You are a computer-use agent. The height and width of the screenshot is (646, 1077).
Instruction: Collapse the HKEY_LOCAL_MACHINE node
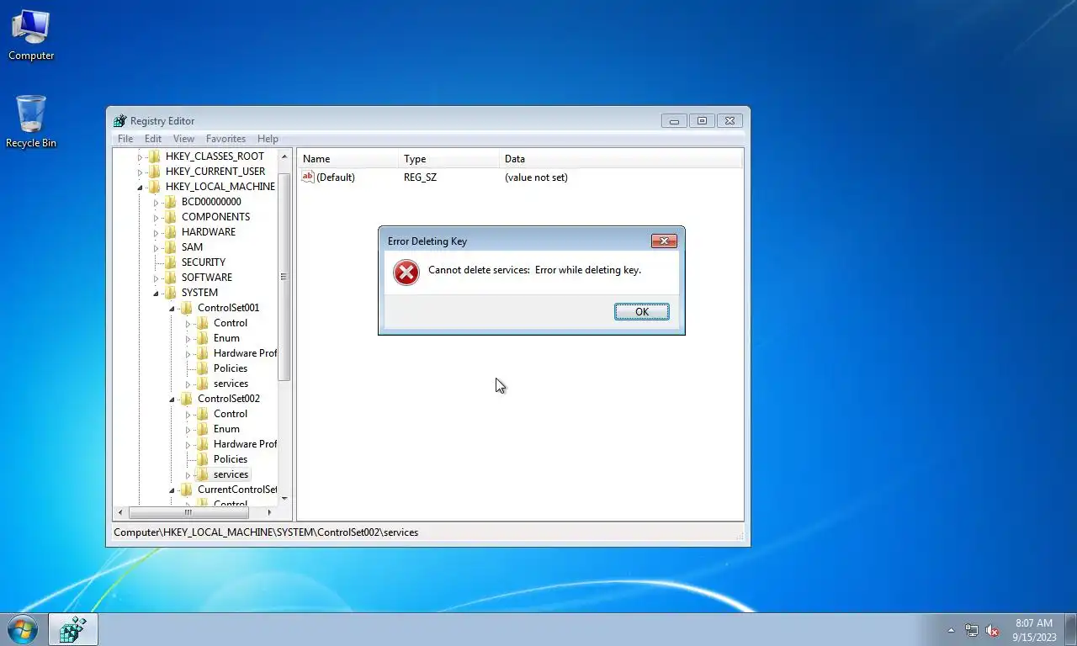pos(141,187)
